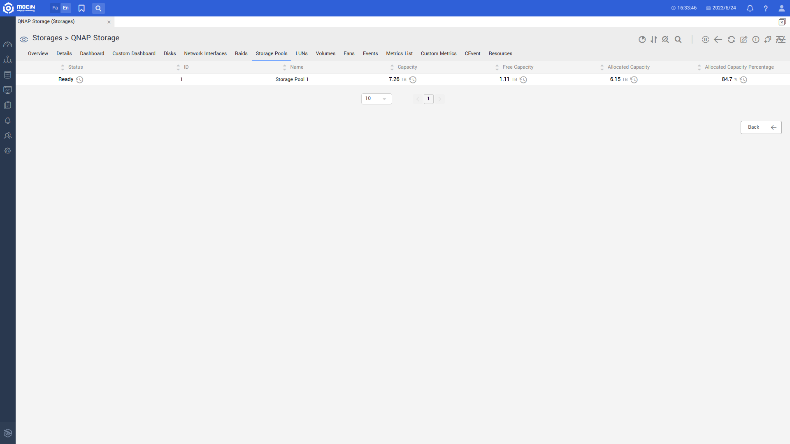Click the magnifier search toolbar icon

(x=678, y=39)
